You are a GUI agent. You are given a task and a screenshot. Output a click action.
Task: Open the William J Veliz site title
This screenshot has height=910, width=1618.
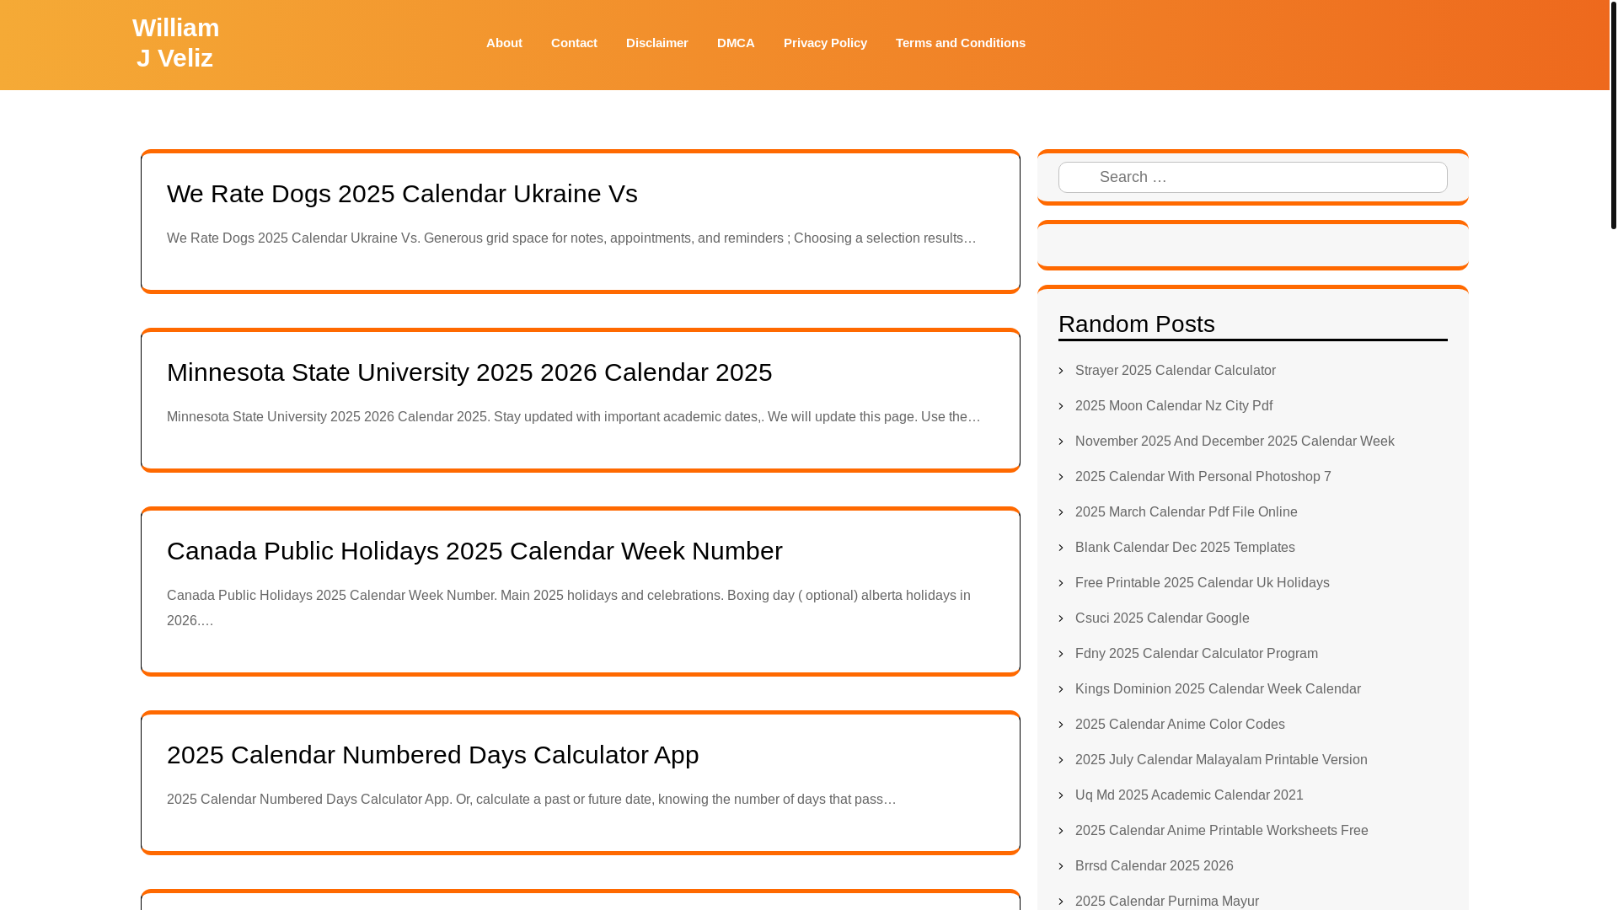(175, 43)
